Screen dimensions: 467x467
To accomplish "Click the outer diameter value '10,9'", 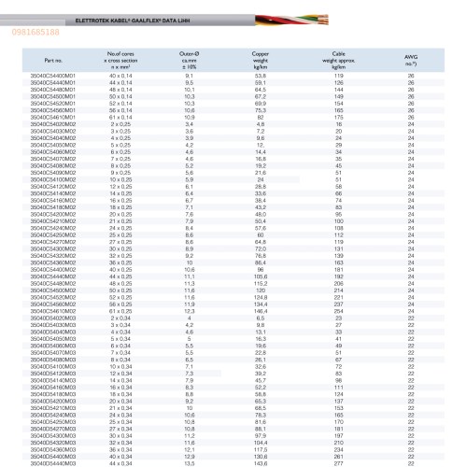I will 190,118.
